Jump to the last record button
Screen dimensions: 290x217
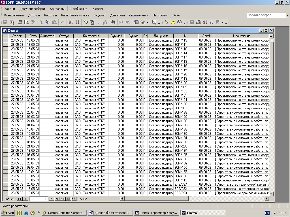click(57, 199)
